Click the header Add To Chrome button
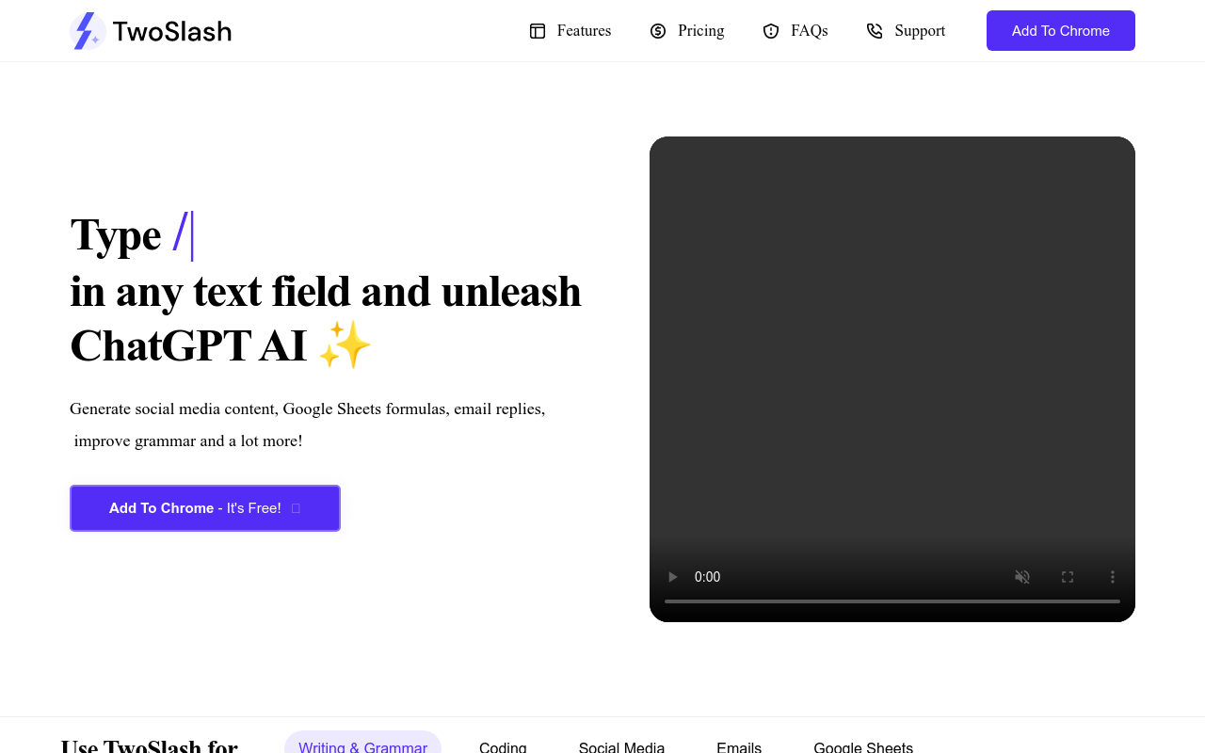Image resolution: width=1205 pixels, height=753 pixels. [x=1061, y=31]
